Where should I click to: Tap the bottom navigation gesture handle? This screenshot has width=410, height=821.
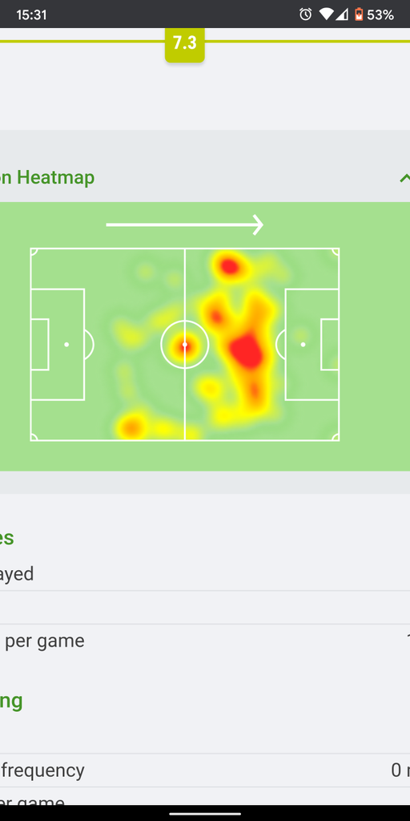(x=205, y=813)
